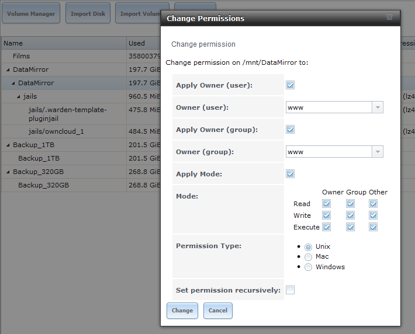This screenshot has width=415, height=334.
Task: Uncheck Group Execute permission
Action: (350, 227)
